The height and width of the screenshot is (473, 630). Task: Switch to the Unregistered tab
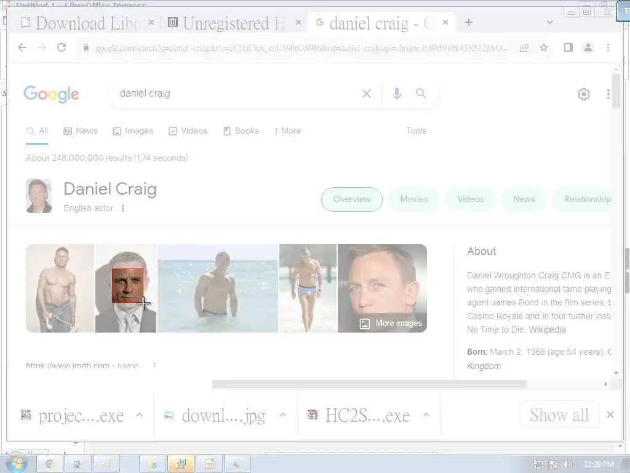tap(233, 23)
